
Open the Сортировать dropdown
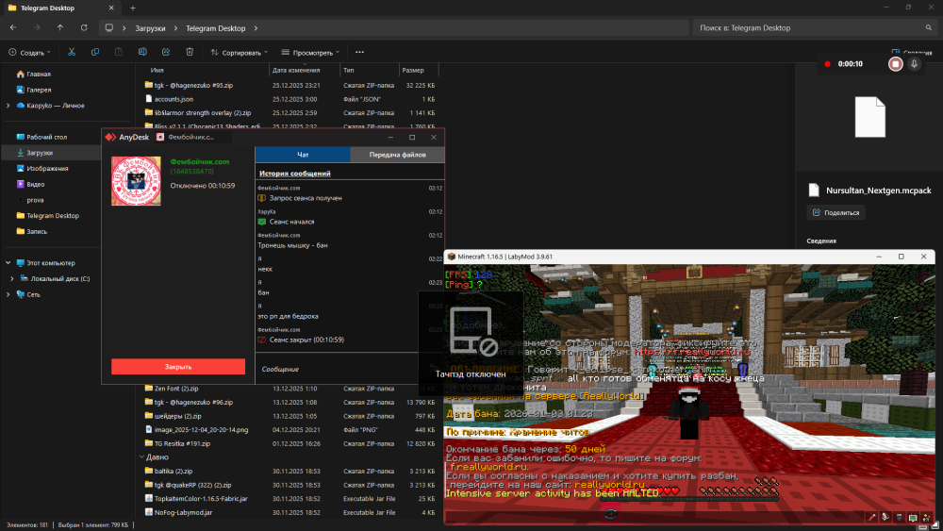click(239, 52)
